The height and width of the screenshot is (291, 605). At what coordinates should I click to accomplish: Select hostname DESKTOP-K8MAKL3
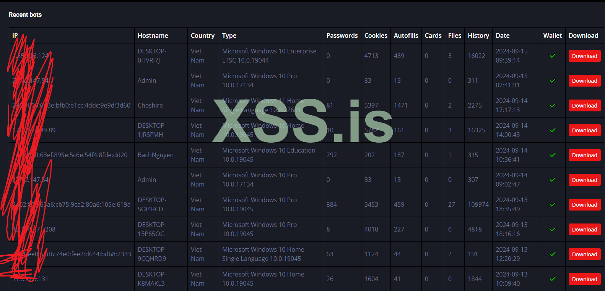152,279
